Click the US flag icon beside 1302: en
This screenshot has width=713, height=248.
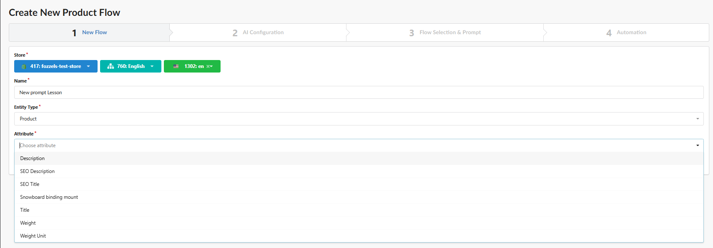coord(176,66)
